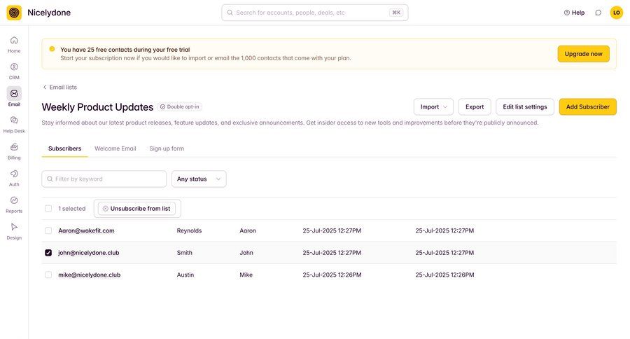The height and width of the screenshot is (339, 630).
Task: Click the Add Subscriber button
Action: pos(588,106)
